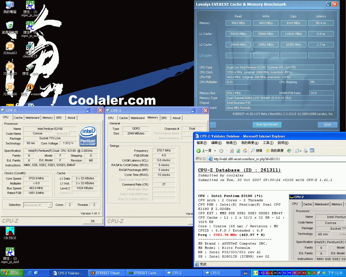Click the Mail envelope icon in Internet Explorer
This screenshot has height=277, width=346.
[297, 151]
